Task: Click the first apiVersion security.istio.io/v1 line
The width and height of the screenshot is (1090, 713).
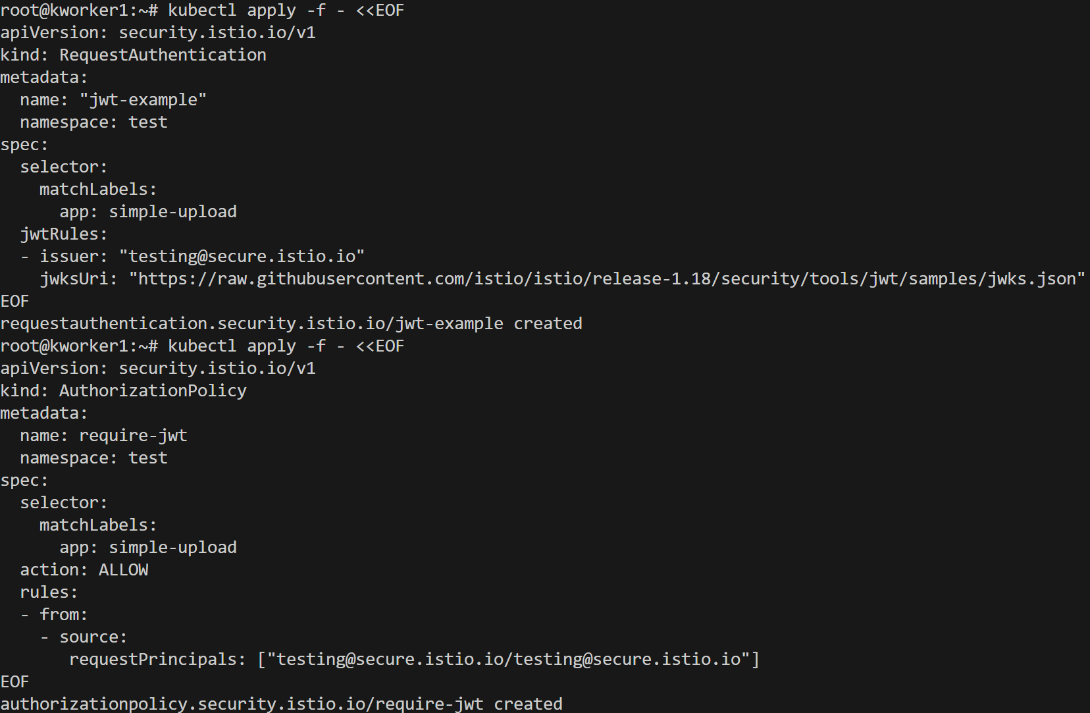Action: (158, 33)
